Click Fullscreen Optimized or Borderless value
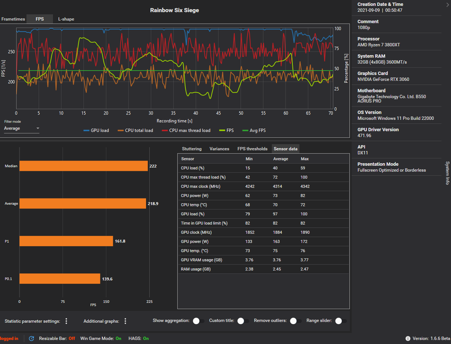 pos(392,170)
